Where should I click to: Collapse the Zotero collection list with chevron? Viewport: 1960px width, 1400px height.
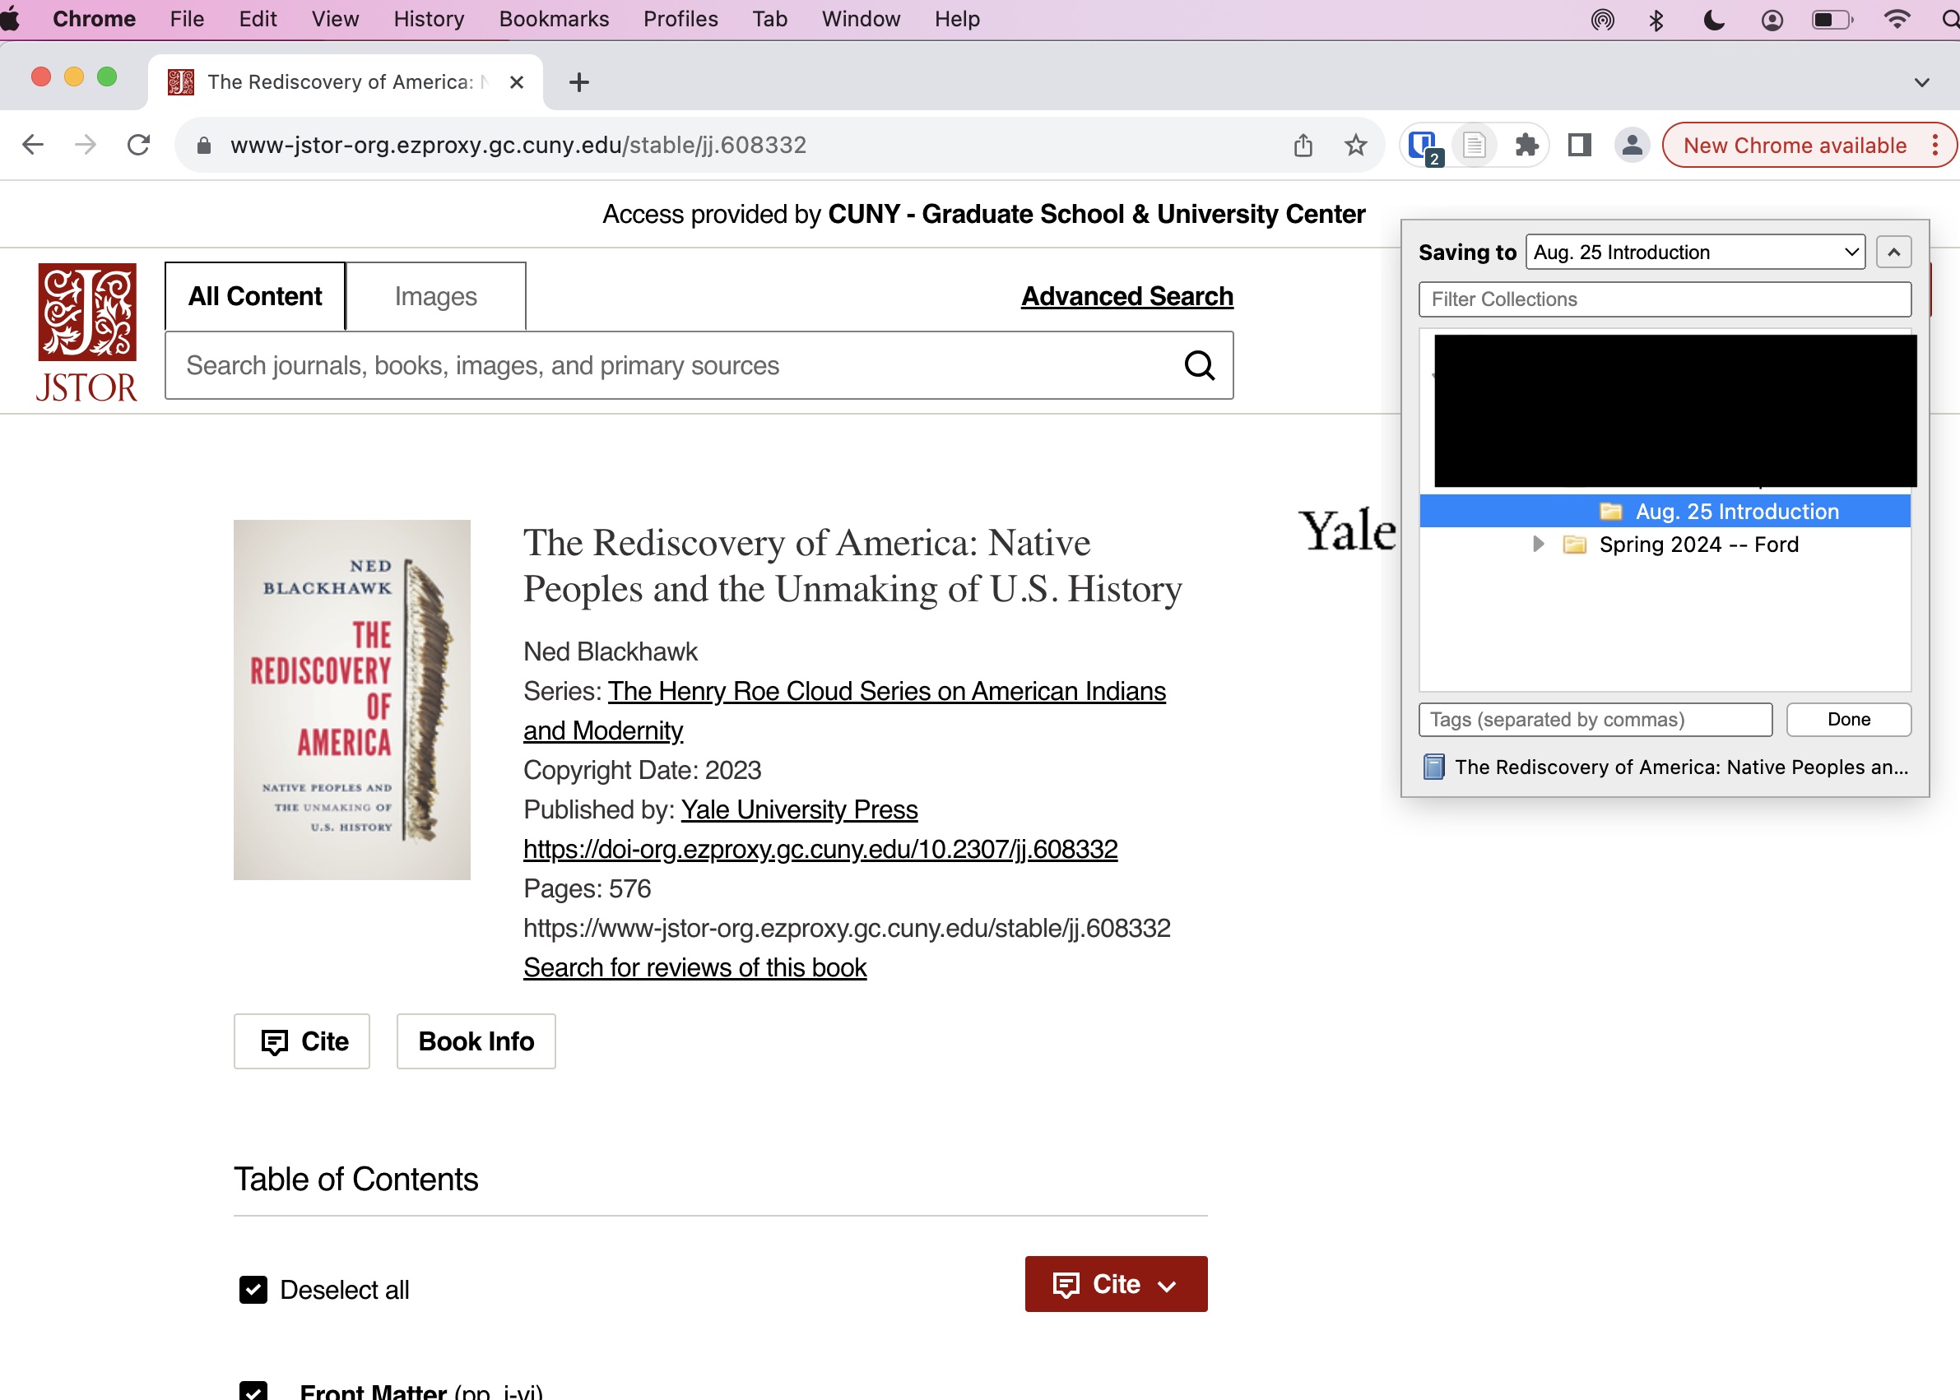[1893, 252]
